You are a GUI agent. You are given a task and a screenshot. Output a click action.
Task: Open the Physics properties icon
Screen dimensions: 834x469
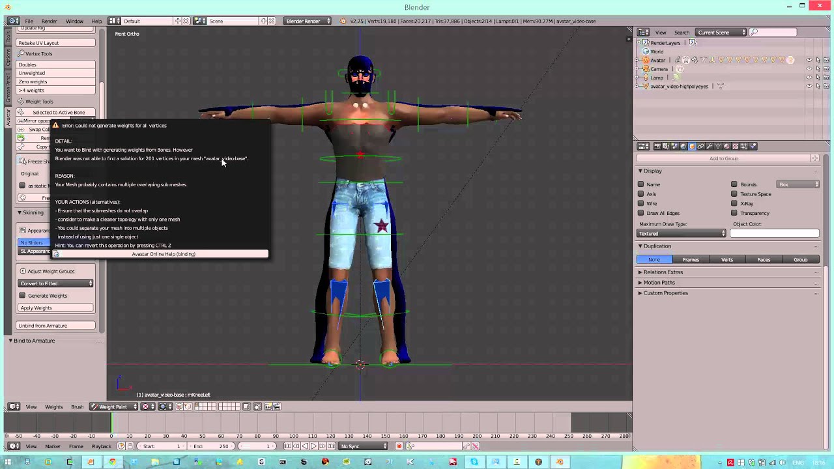753,146
